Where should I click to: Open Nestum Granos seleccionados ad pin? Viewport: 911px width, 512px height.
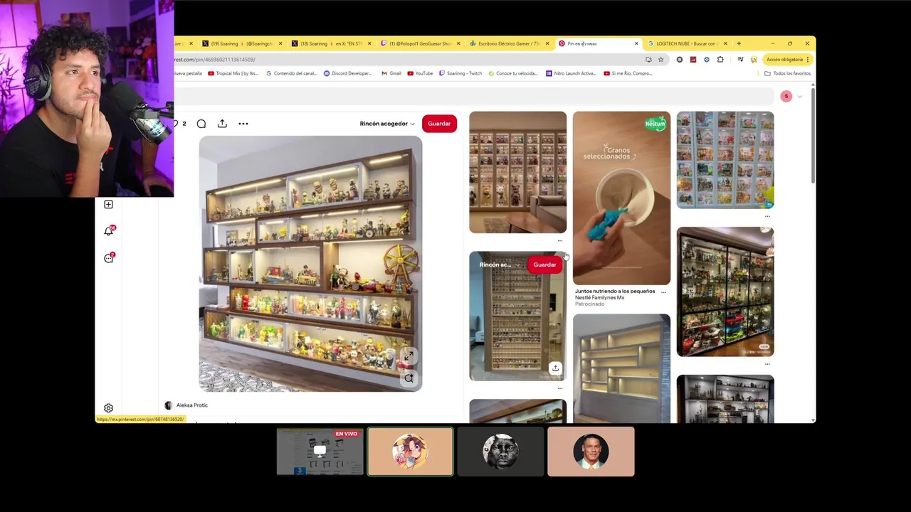click(621, 198)
